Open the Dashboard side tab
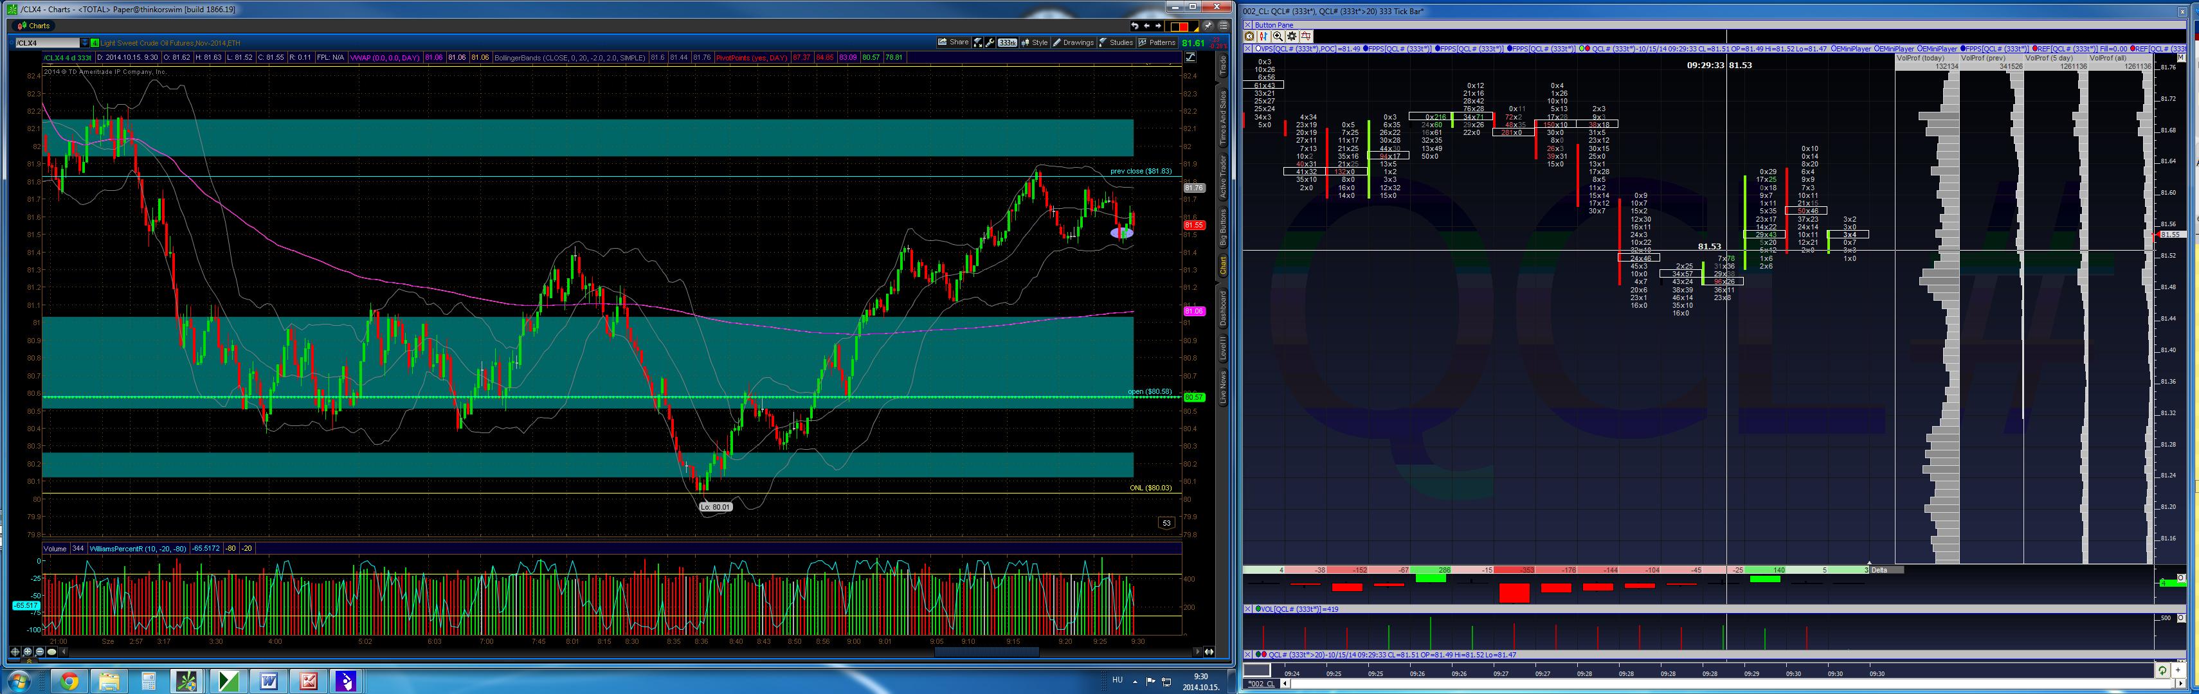 click(1222, 308)
